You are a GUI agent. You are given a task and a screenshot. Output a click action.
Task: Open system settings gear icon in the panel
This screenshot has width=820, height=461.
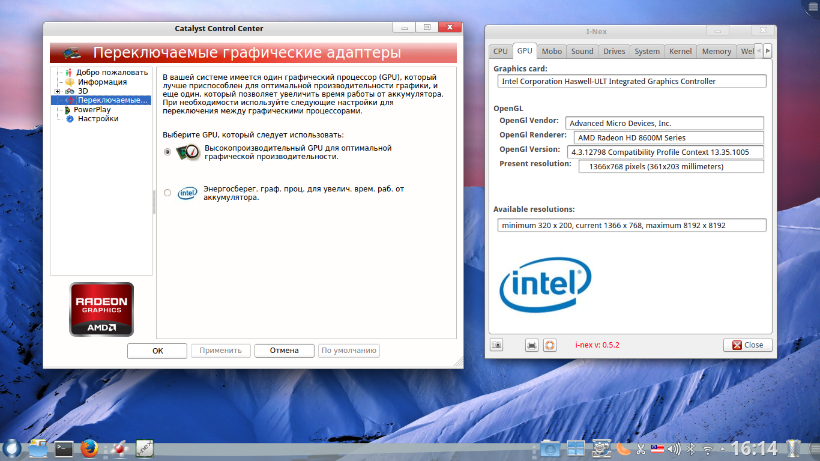(601, 448)
